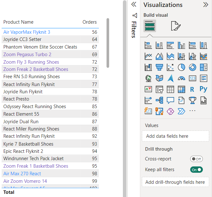Sort by Product Name column header

[x=18, y=22]
